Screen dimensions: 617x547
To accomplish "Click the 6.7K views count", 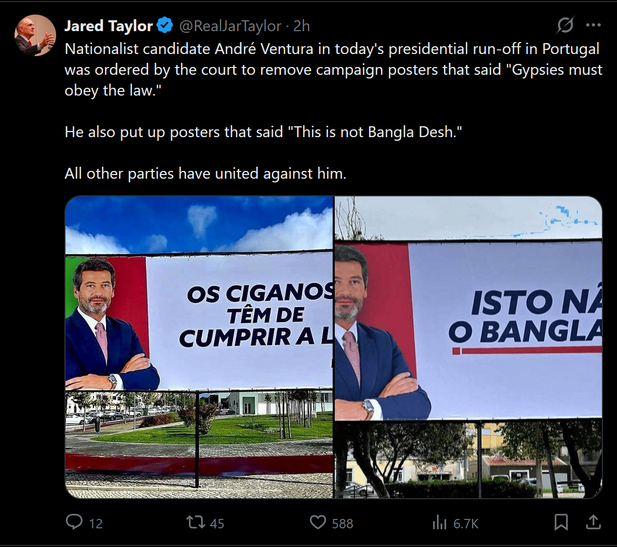I will [466, 524].
